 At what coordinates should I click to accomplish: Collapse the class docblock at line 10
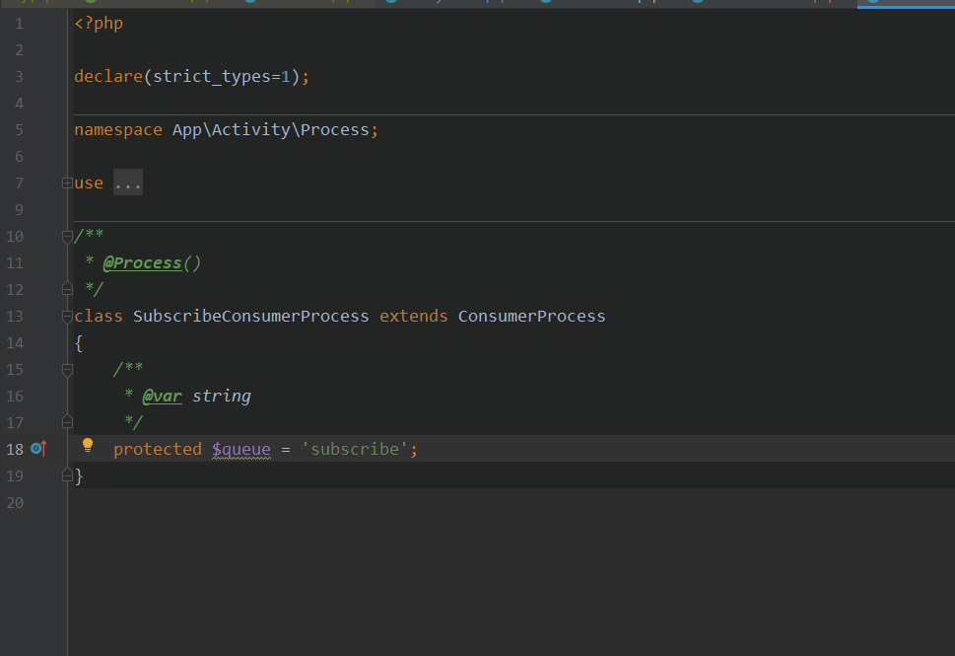coord(68,236)
